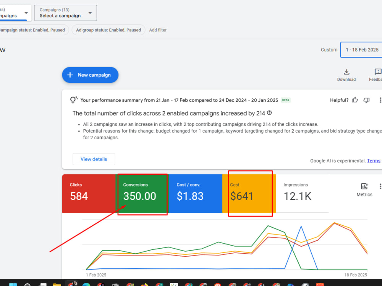Click the thumbs up Helpful icon

[x=355, y=100]
